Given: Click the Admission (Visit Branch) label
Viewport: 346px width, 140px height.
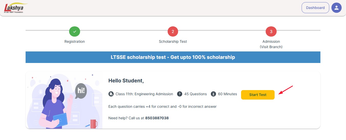Looking at the screenshot, I should (x=271, y=44).
